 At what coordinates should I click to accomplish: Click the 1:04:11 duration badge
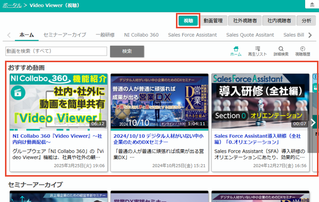coord(196,123)
